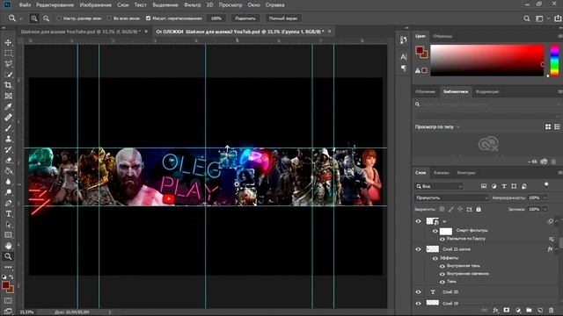Select the Healing Brush tool

pyautogui.click(x=8, y=117)
